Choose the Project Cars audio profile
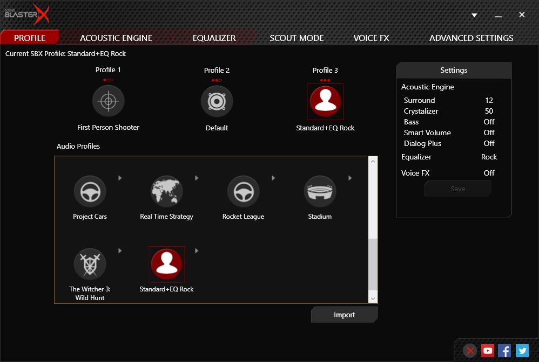This screenshot has height=362, width=539. (x=90, y=191)
